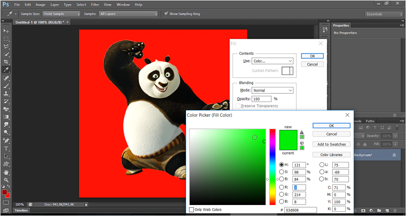Viewport: 406px width, 216px height.
Task: Select the Healing Brush tool
Action: click(x=6, y=78)
